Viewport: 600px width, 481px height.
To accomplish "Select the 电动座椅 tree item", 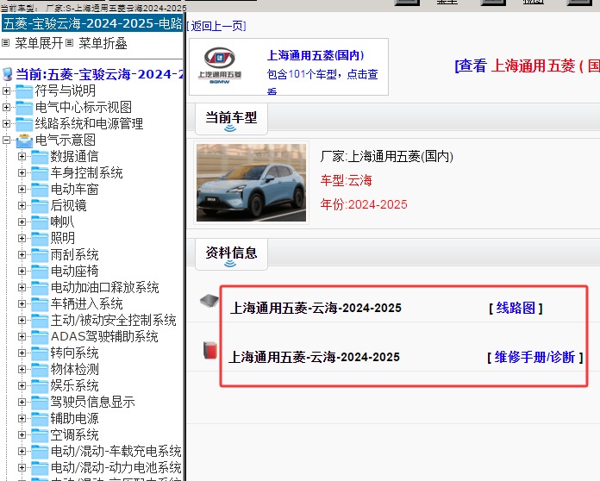I will (x=75, y=272).
